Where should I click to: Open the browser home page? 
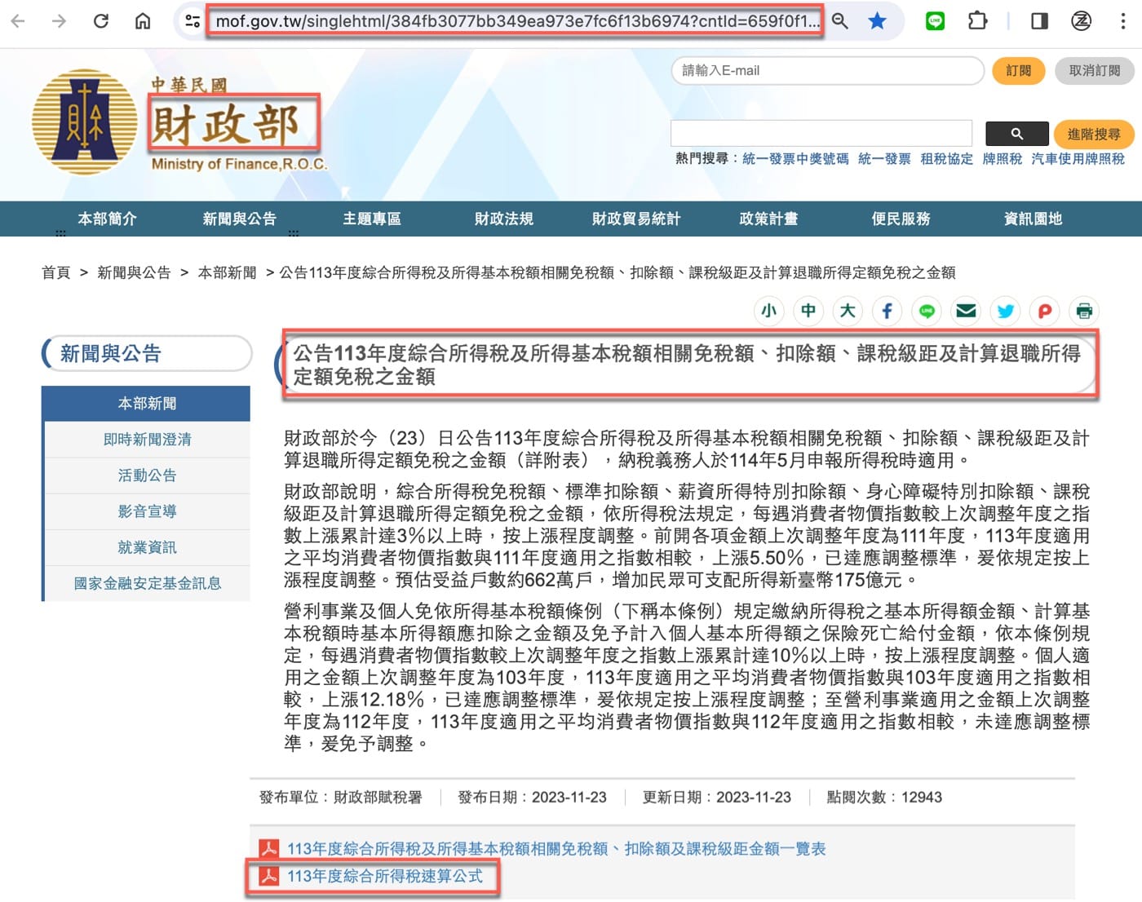click(x=143, y=21)
